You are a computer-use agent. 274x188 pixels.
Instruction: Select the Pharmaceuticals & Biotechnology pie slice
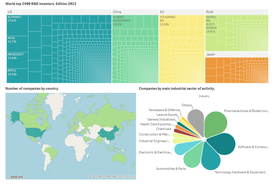[x=216, y=123]
